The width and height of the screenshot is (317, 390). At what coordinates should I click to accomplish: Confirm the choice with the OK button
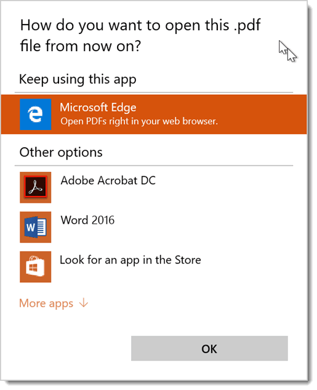[209, 348]
